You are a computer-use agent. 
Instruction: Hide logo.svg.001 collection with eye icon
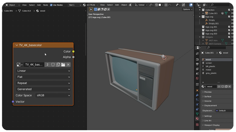click(232, 27)
